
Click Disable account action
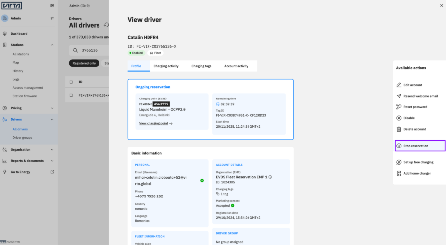click(409, 118)
